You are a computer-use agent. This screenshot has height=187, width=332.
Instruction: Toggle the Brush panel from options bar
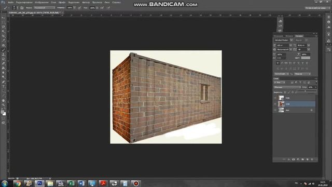click(x=22, y=8)
